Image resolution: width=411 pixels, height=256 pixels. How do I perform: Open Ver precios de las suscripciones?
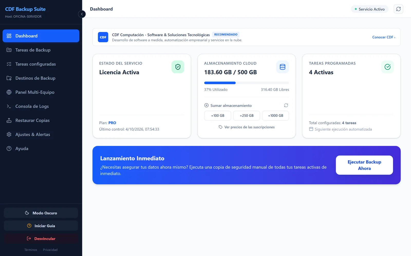click(x=247, y=127)
